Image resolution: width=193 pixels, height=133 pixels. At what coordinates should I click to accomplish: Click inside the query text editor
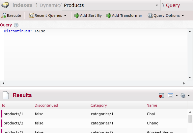tap(96, 54)
